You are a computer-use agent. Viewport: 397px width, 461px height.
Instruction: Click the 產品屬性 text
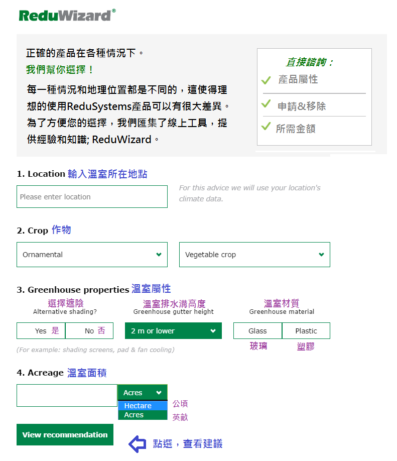[298, 79]
